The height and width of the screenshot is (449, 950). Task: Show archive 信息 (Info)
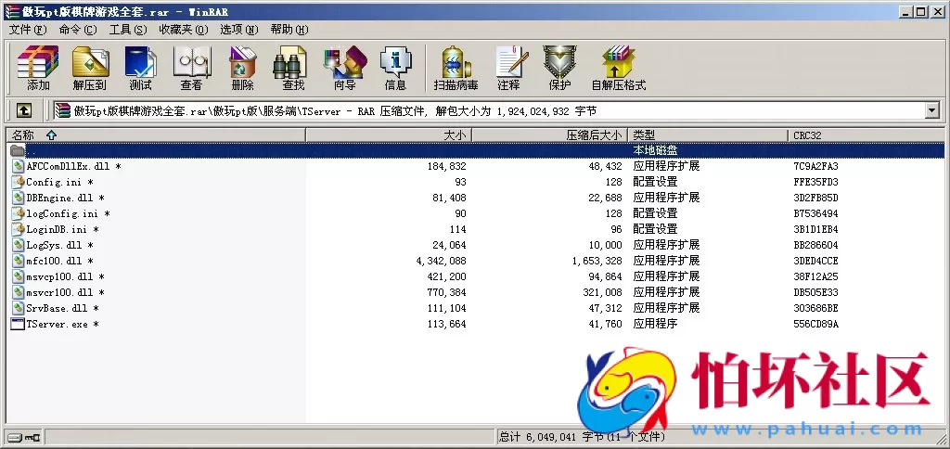395,67
